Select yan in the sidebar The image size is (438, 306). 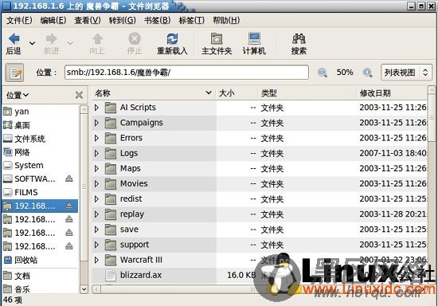(40, 112)
